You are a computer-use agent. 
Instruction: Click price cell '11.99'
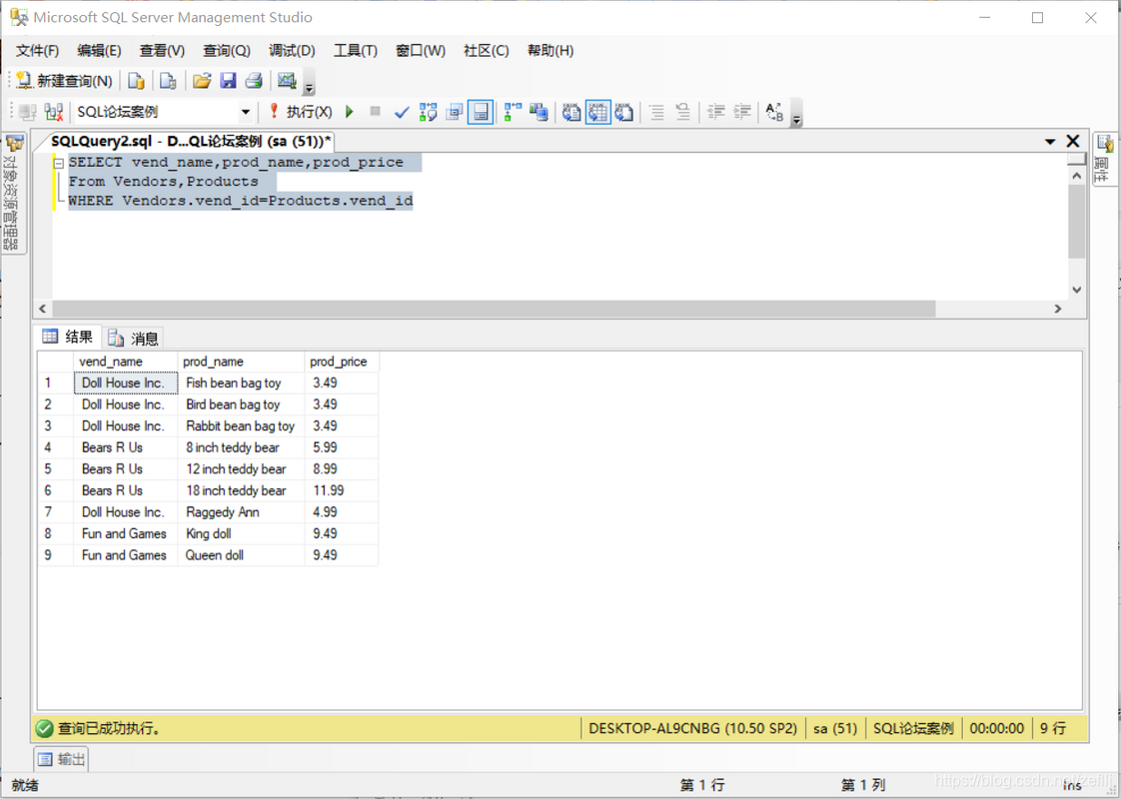click(341, 491)
